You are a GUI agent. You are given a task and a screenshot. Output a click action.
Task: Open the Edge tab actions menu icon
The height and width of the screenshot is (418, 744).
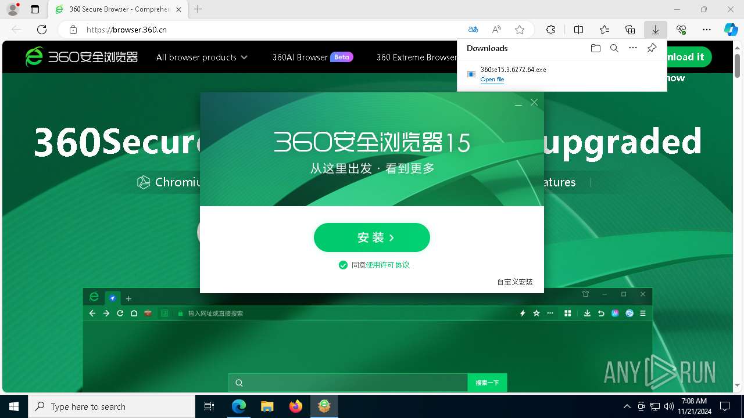tap(35, 9)
